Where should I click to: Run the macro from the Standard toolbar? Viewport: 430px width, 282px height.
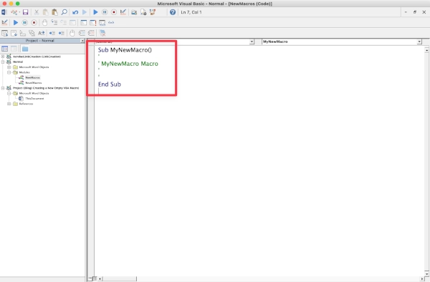click(x=95, y=12)
